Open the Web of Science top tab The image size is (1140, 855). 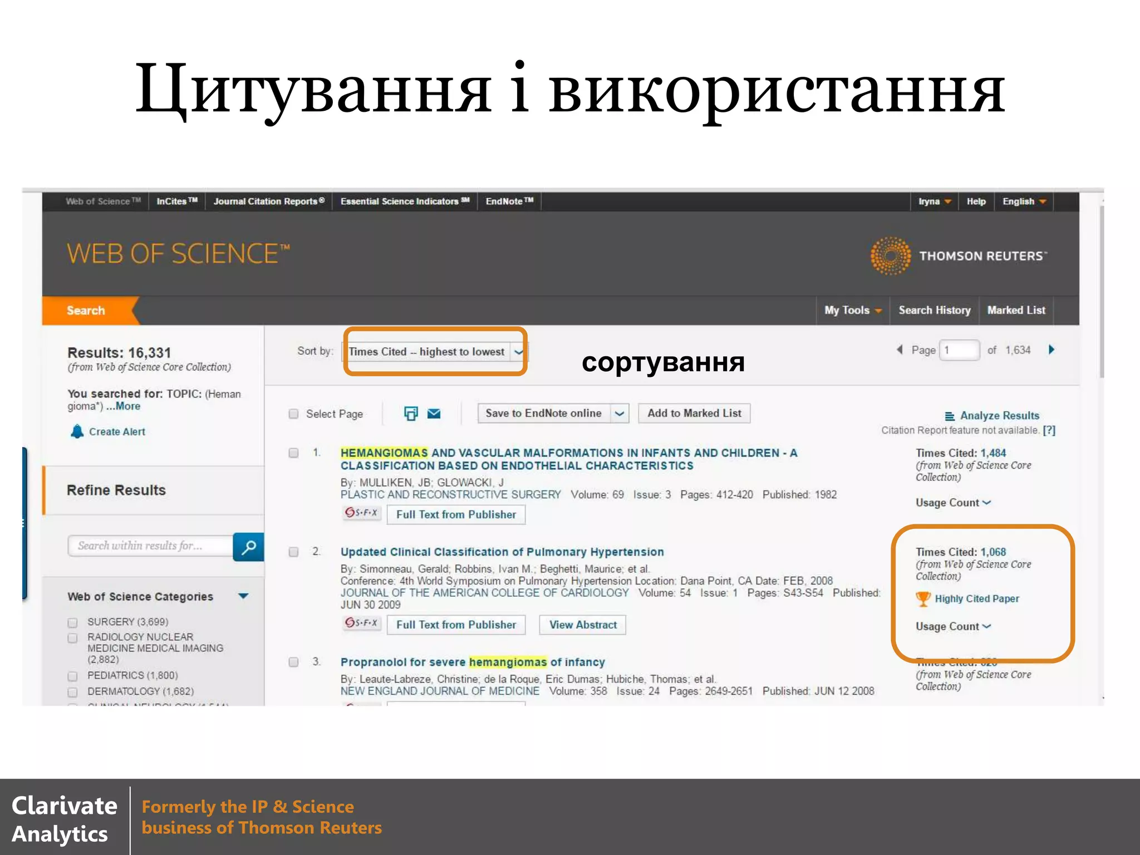(103, 202)
